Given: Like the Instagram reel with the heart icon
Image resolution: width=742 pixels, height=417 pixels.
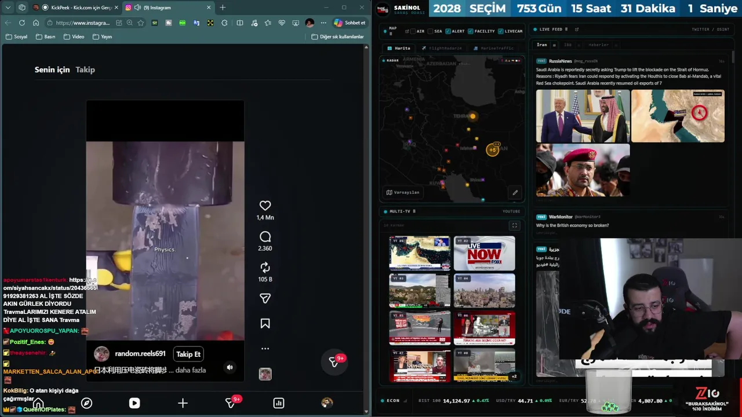Looking at the screenshot, I should [265, 206].
